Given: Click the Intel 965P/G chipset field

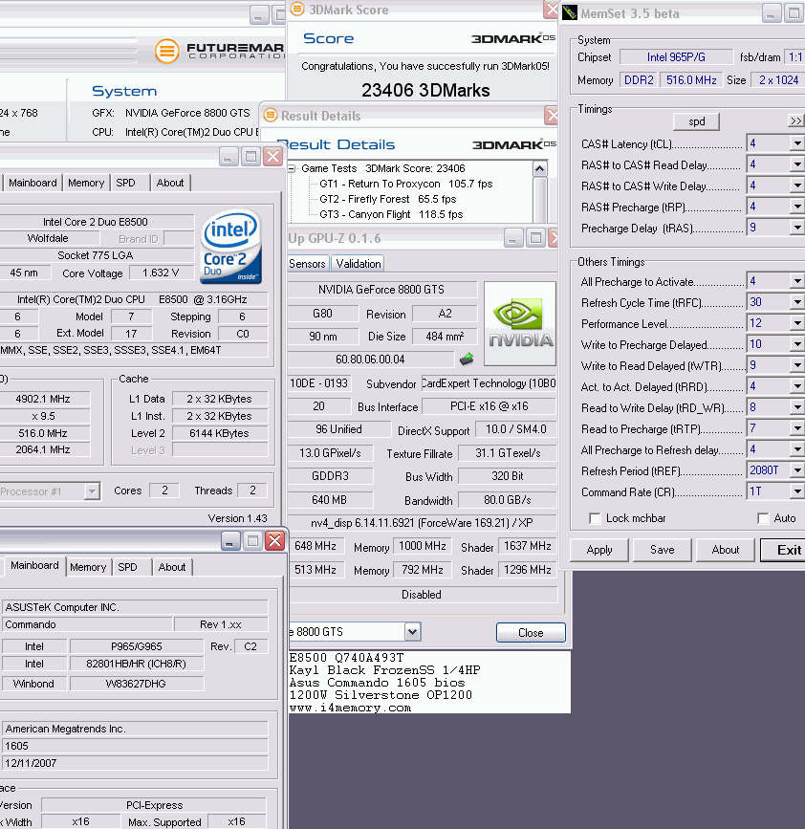Looking at the screenshot, I should [x=676, y=57].
